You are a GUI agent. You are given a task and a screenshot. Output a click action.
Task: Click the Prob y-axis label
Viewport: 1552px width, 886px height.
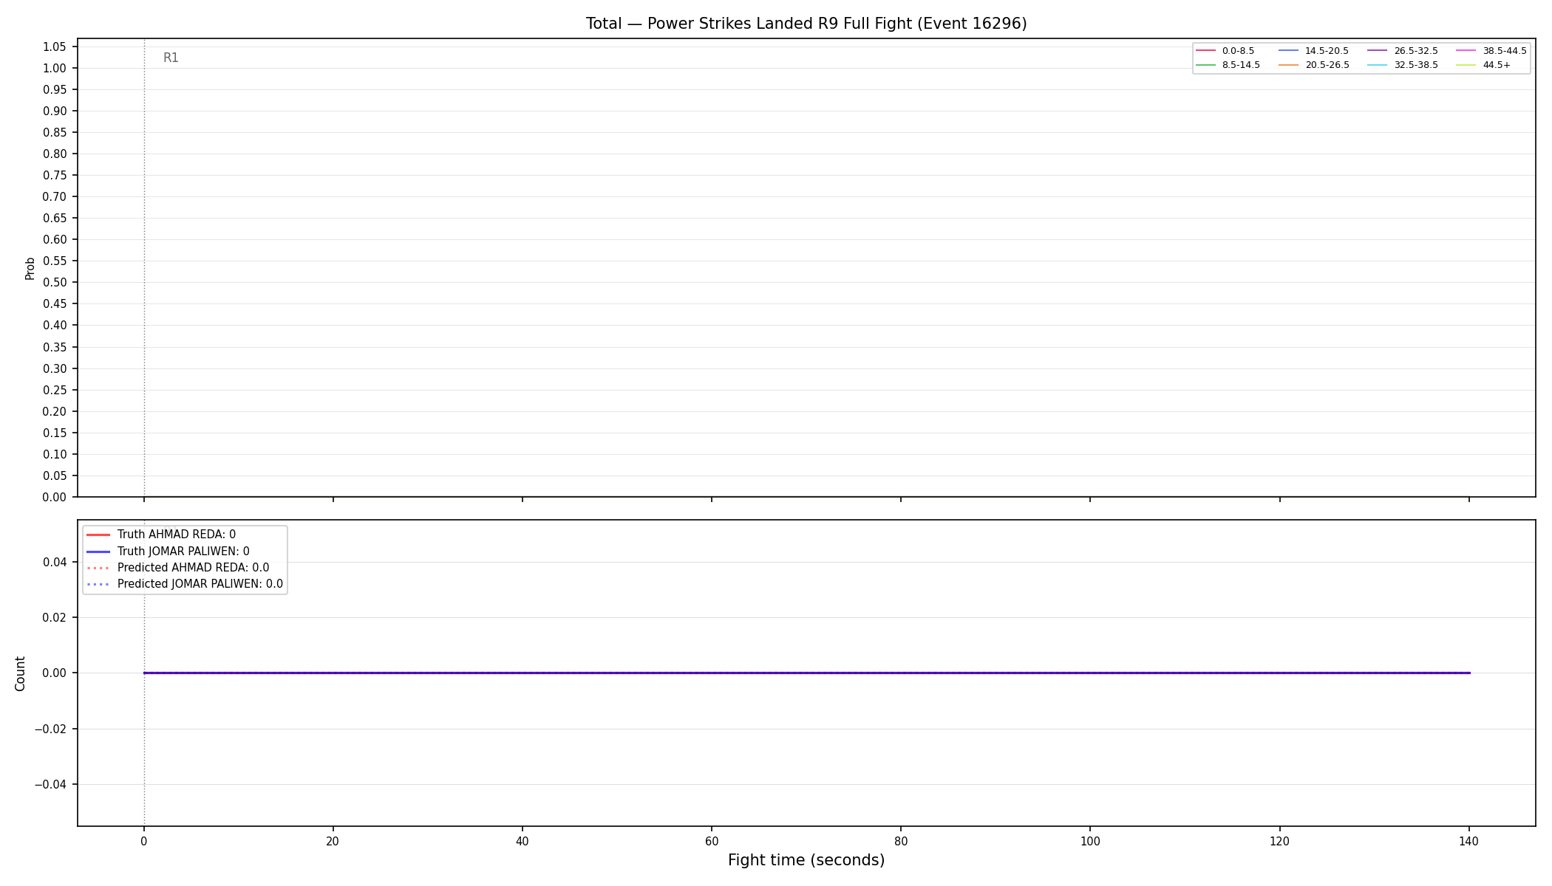30,268
